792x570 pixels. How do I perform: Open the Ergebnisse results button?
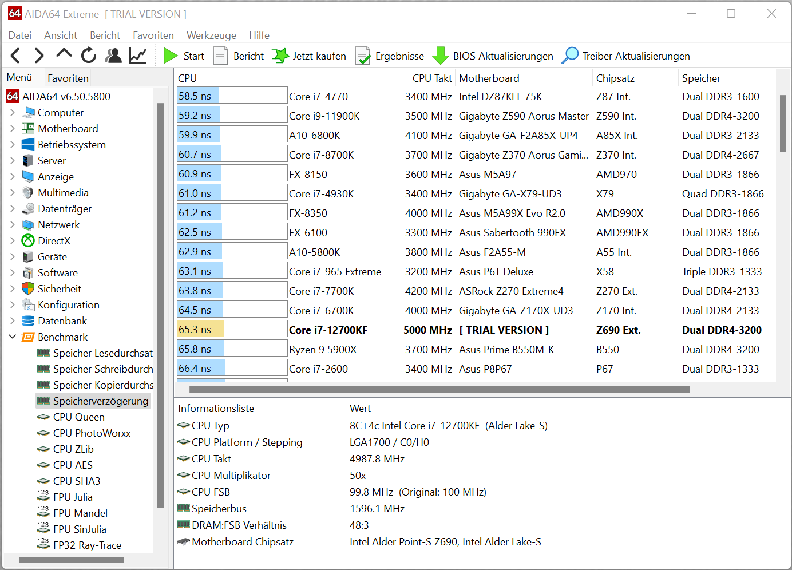(390, 56)
